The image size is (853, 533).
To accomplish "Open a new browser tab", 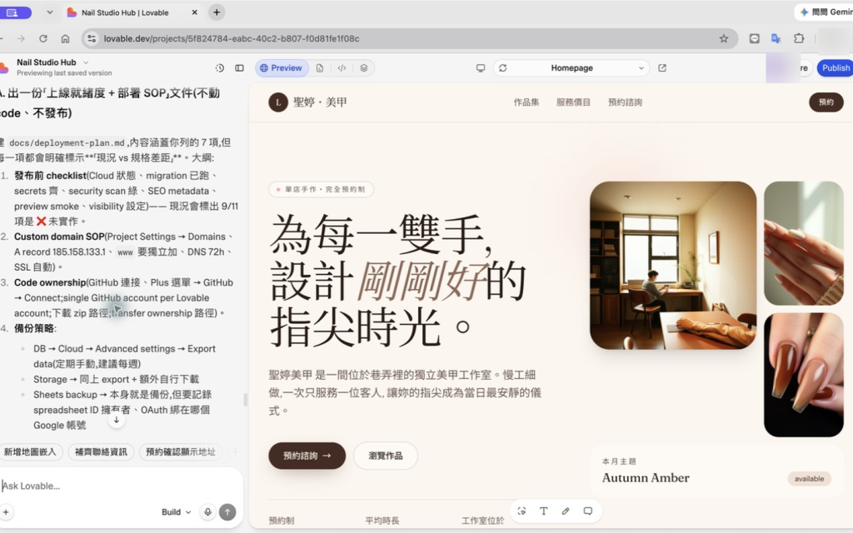I will (x=217, y=12).
